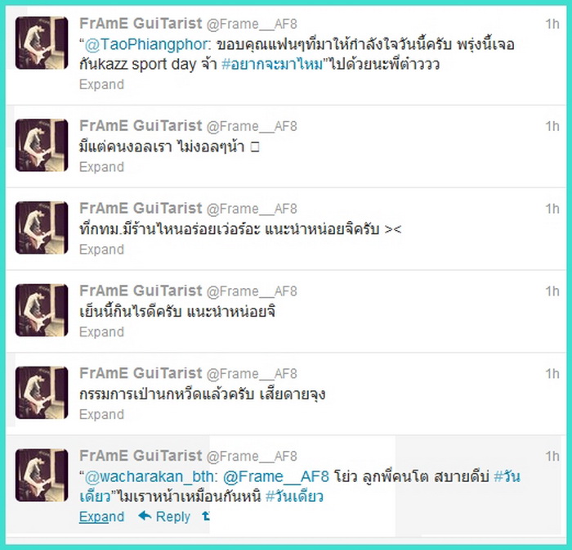Open avatar of the kazz sport day tweet
The height and width of the screenshot is (550, 572).
42,43
